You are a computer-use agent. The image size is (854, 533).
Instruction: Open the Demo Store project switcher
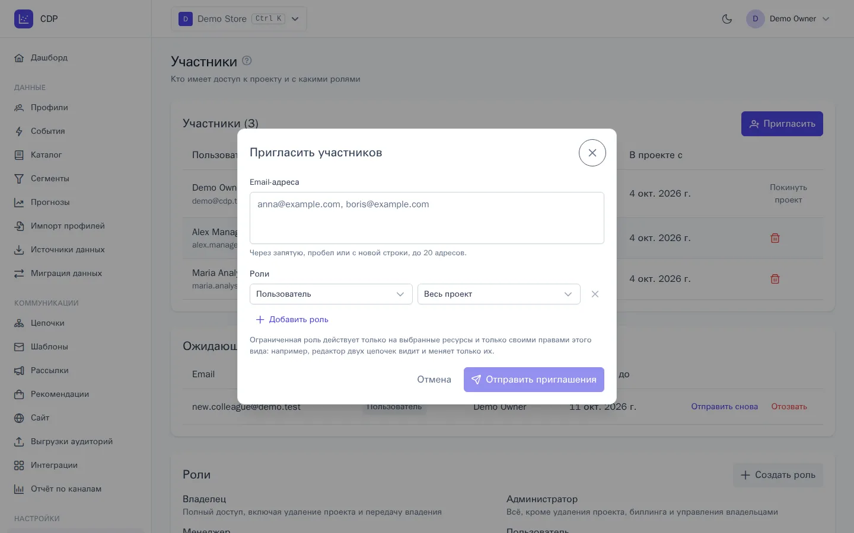[239, 19]
